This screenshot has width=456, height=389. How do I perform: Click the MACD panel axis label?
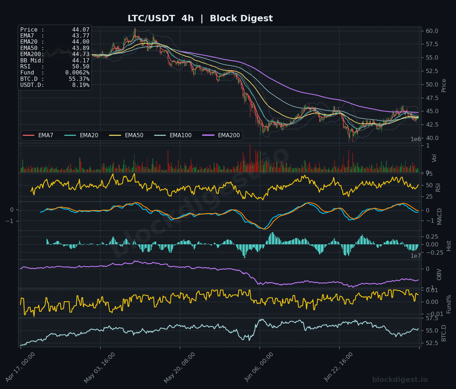coord(440,216)
